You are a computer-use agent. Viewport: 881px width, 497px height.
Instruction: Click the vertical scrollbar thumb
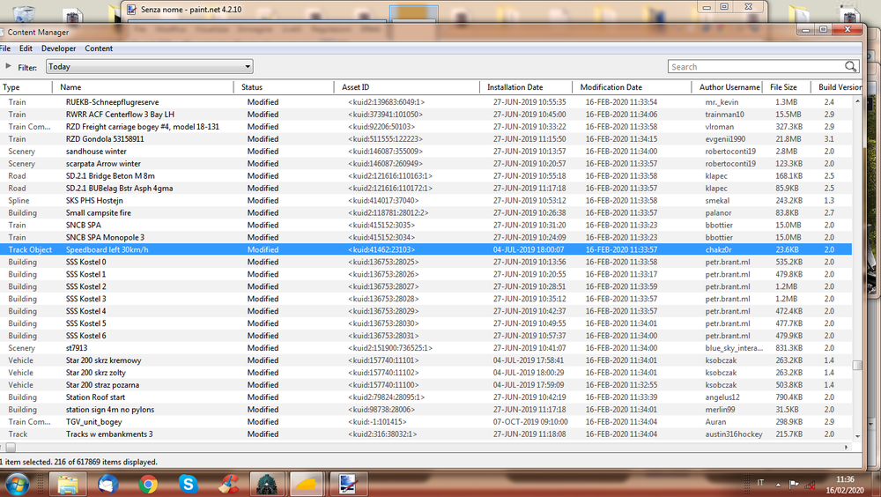[857, 366]
